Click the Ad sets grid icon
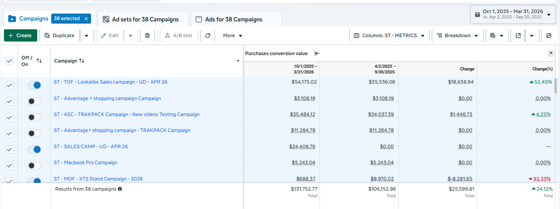Image resolution: width=560 pixels, height=209 pixels. click(106, 19)
